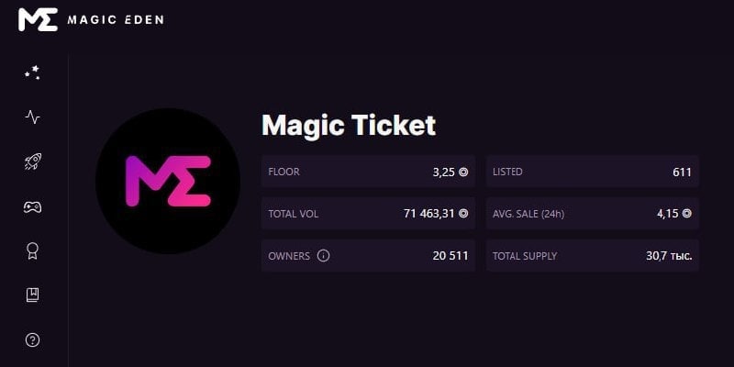Click the Magic Ticket collection avatar
This screenshot has height=367, width=734.
pos(168,181)
